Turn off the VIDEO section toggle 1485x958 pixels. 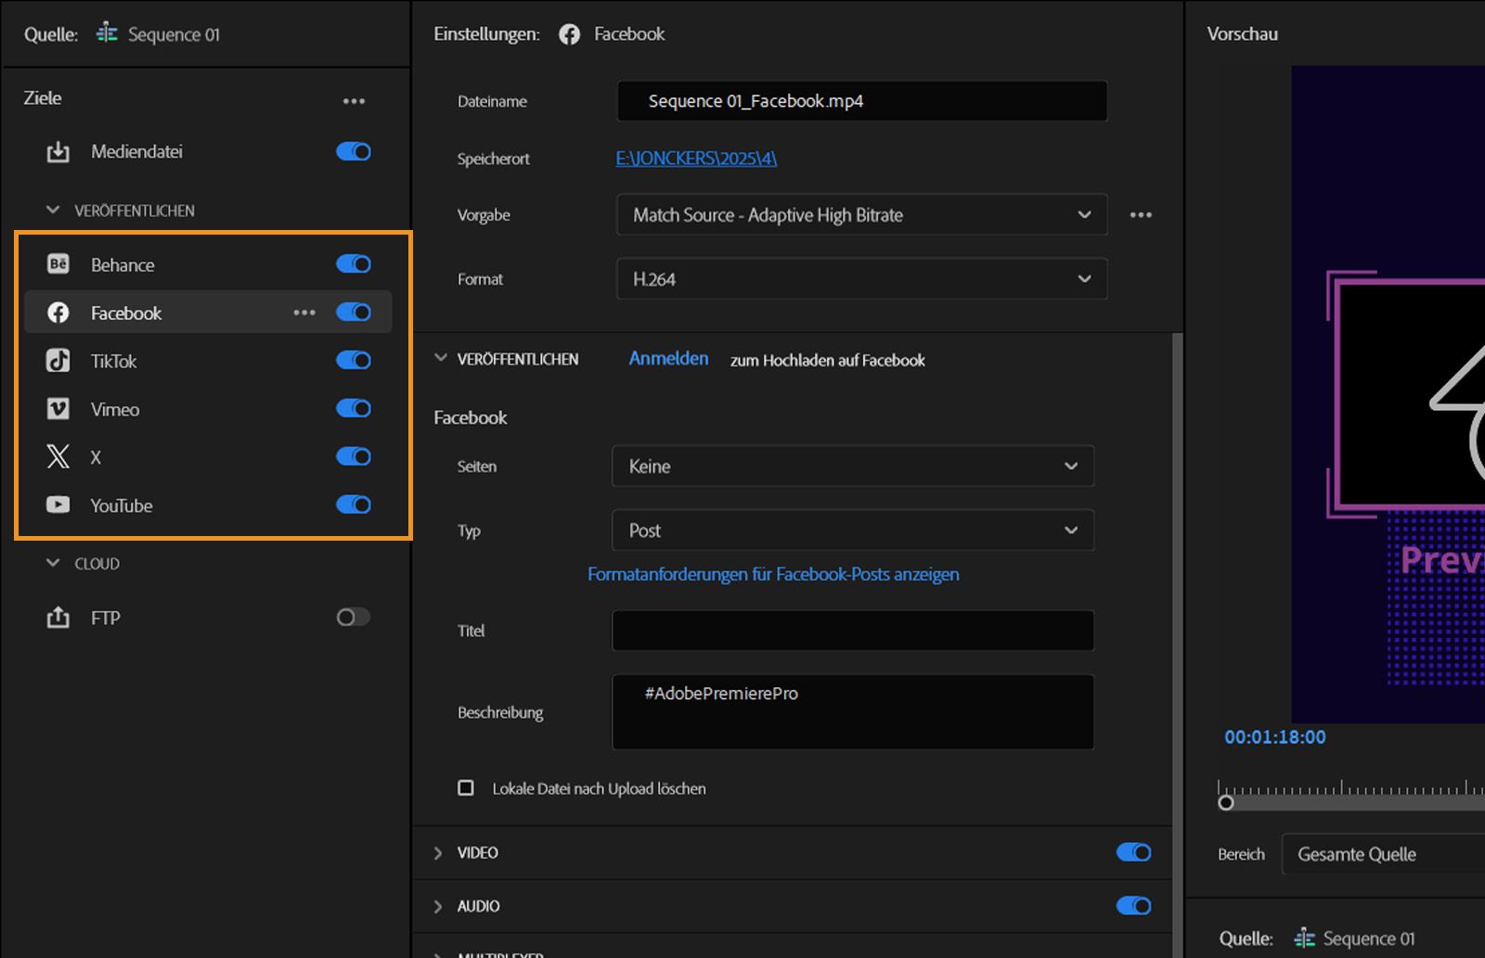1133,852
